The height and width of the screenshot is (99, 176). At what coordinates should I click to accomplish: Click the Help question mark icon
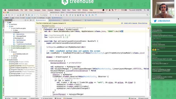96,15
